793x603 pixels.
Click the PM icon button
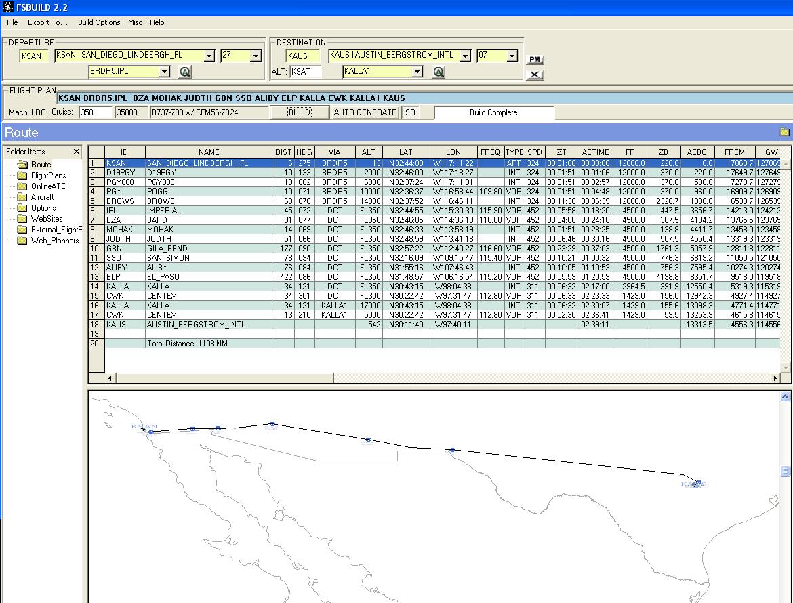[x=535, y=59]
